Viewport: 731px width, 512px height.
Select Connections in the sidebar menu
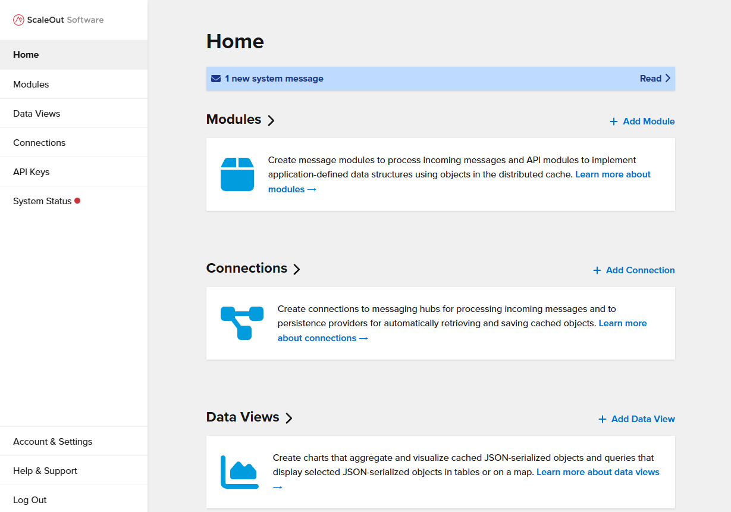tap(39, 143)
